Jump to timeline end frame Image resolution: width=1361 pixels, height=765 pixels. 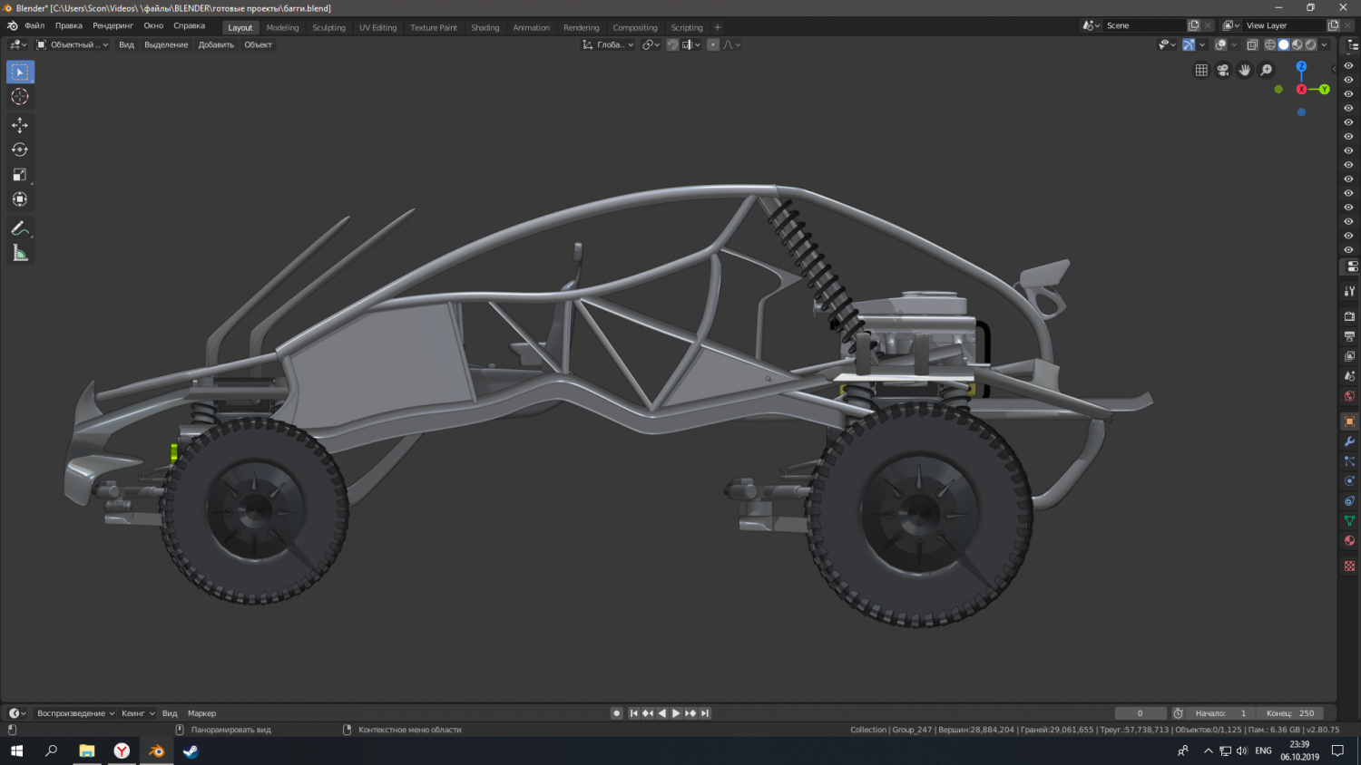(705, 713)
